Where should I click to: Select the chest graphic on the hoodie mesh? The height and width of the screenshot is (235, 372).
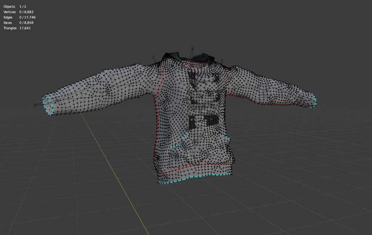click(204, 101)
